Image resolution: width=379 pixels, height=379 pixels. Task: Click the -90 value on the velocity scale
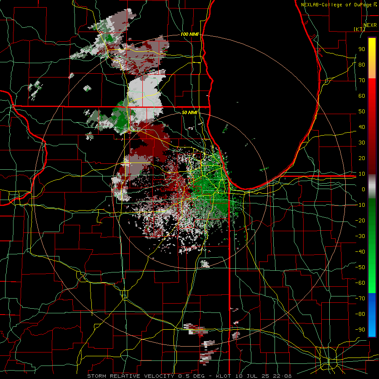coord(360,330)
